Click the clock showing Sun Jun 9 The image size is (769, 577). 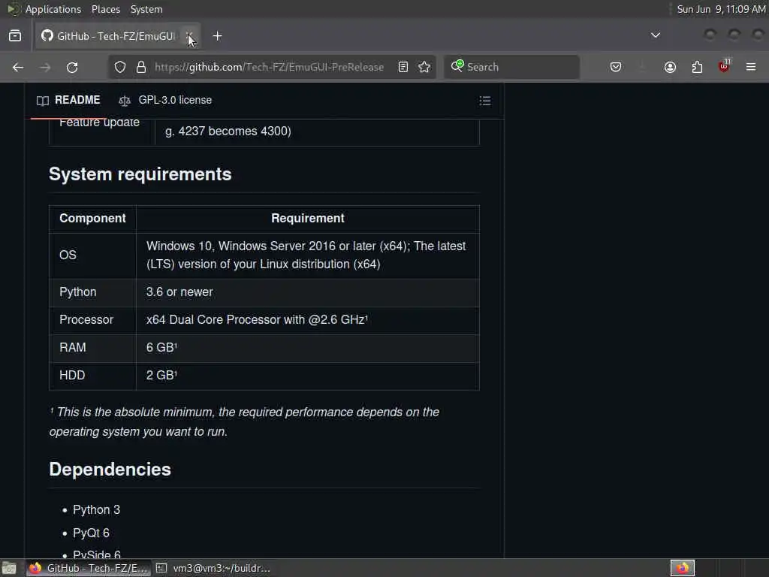[721, 9]
